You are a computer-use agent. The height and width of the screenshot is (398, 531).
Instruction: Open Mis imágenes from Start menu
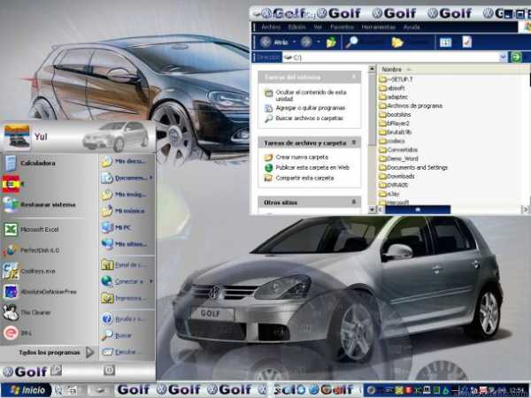pyautogui.click(x=124, y=195)
